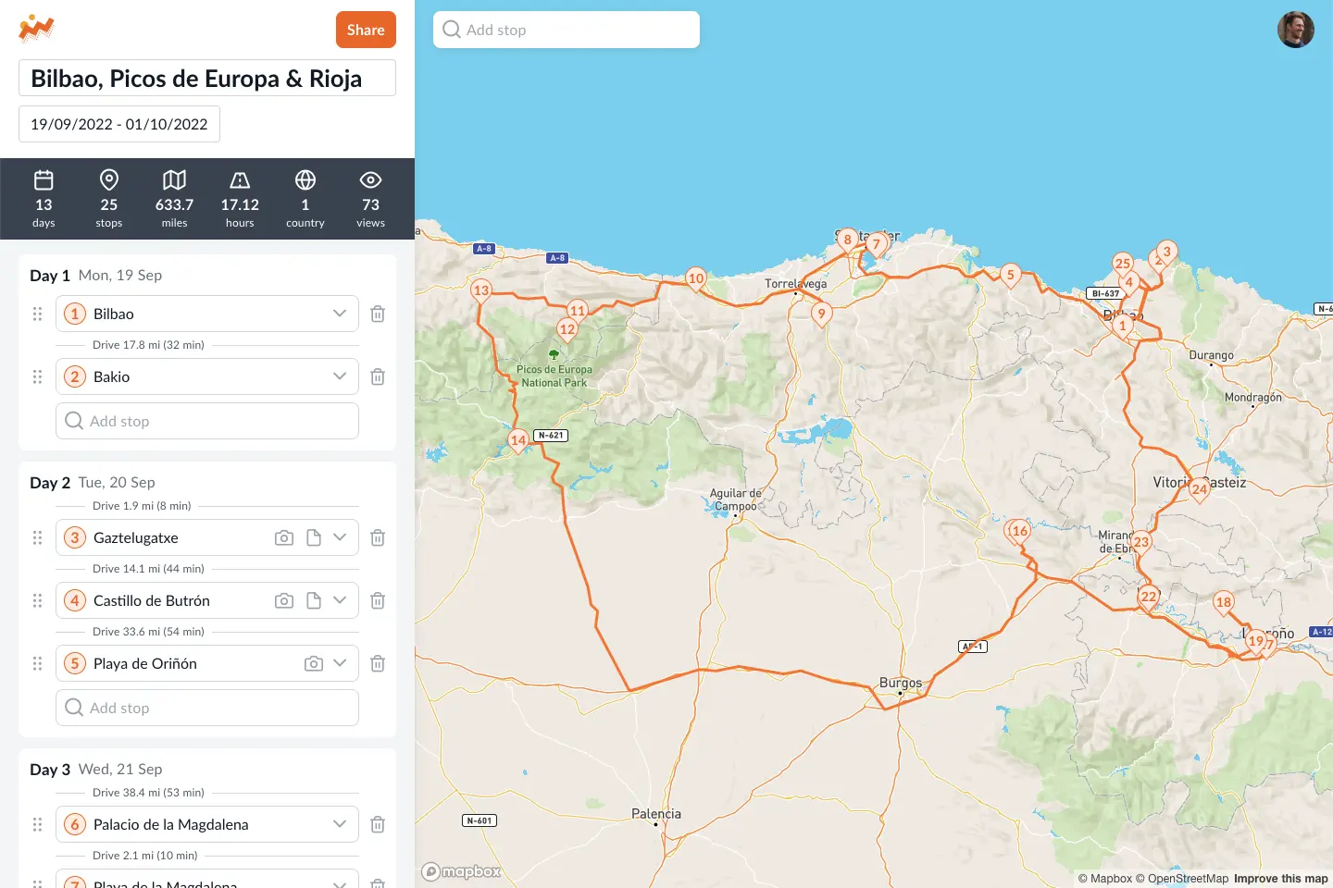Viewport: 1333px width, 888px height.
Task: Click the pin icon showing 25 stops
Action: pos(108,180)
